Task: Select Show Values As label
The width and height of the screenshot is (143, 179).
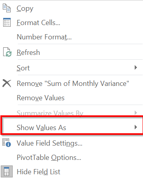Action: (x=41, y=128)
